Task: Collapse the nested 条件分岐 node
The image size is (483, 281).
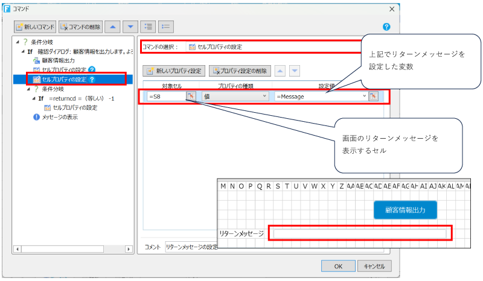Action: 28,89
